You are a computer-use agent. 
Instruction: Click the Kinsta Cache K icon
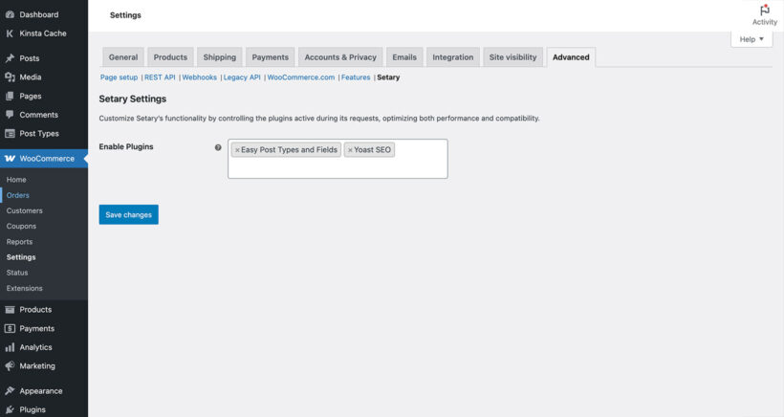click(x=10, y=33)
